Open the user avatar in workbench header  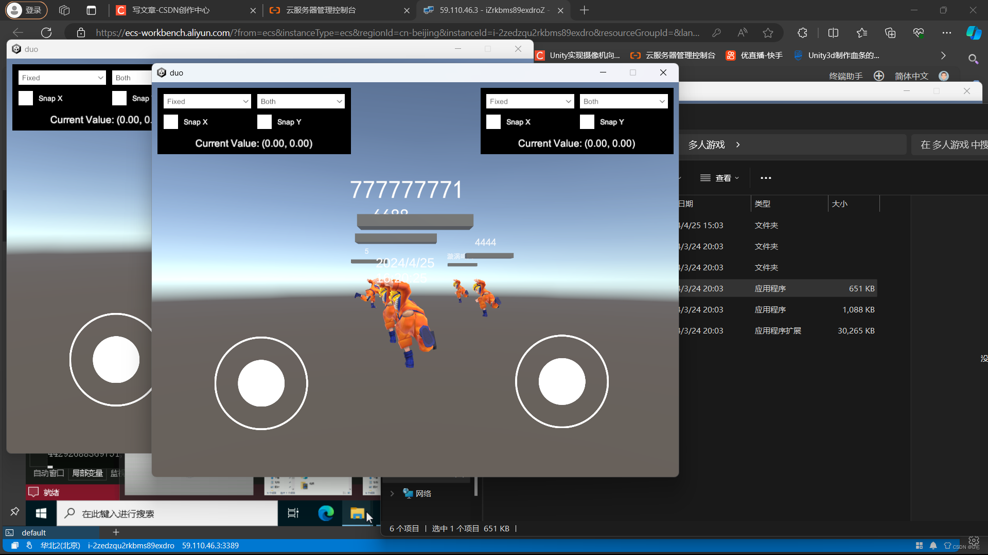coord(944,76)
